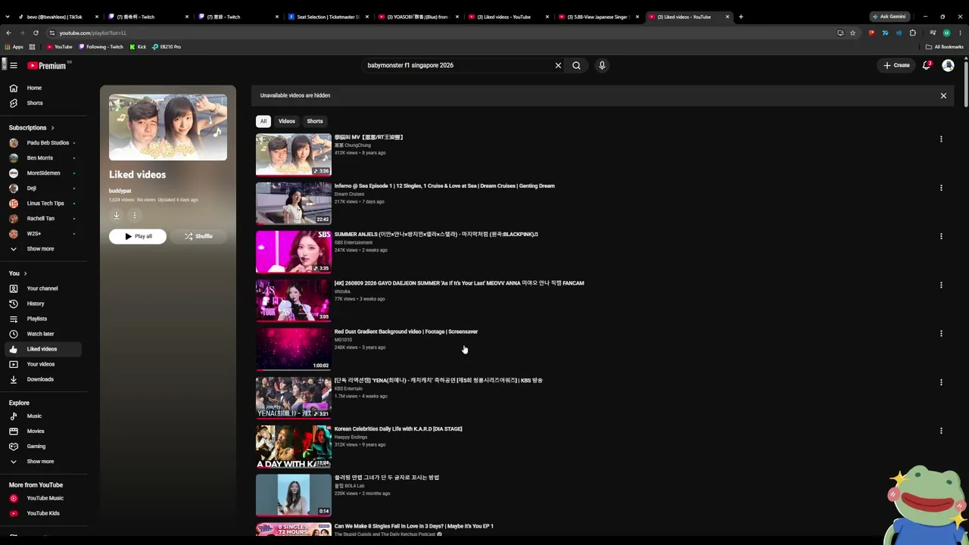The width and height of the screenshot is (969, 545).
Task: Open the SUMMER ANJELS video title
Action: click(x=436, y=235)
